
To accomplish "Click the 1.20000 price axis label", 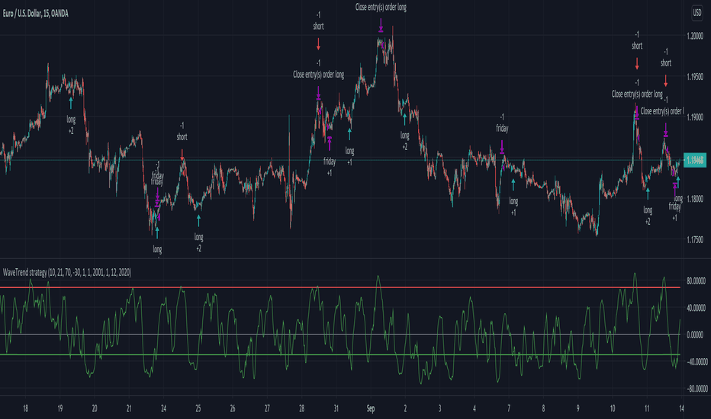I will [695, 36].
